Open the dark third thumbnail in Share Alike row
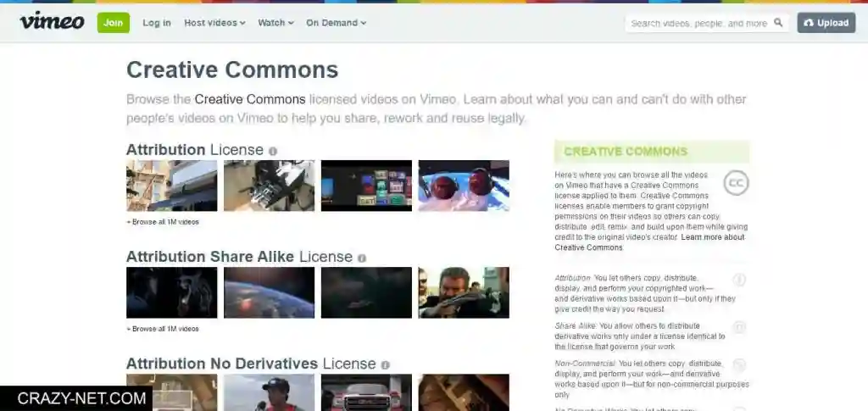Viewport: 868px width, 411px height. tap(366, 292)
